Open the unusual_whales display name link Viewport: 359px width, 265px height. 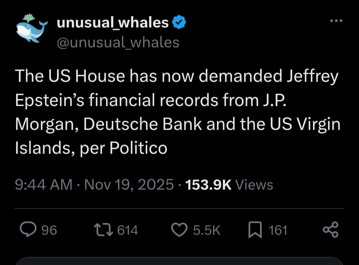[113, 23]
